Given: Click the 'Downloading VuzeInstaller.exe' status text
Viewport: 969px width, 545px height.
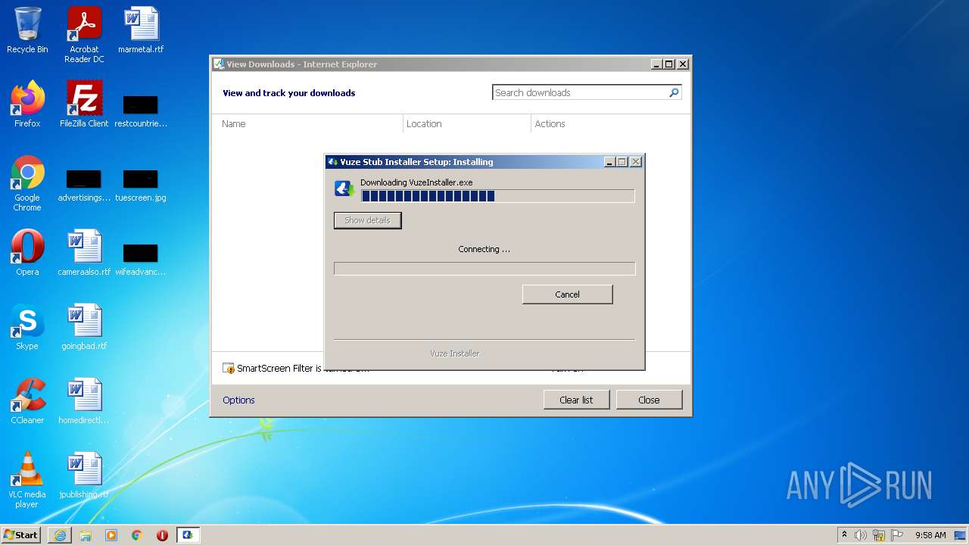Looking at the screenshot, I should point(416,182).
